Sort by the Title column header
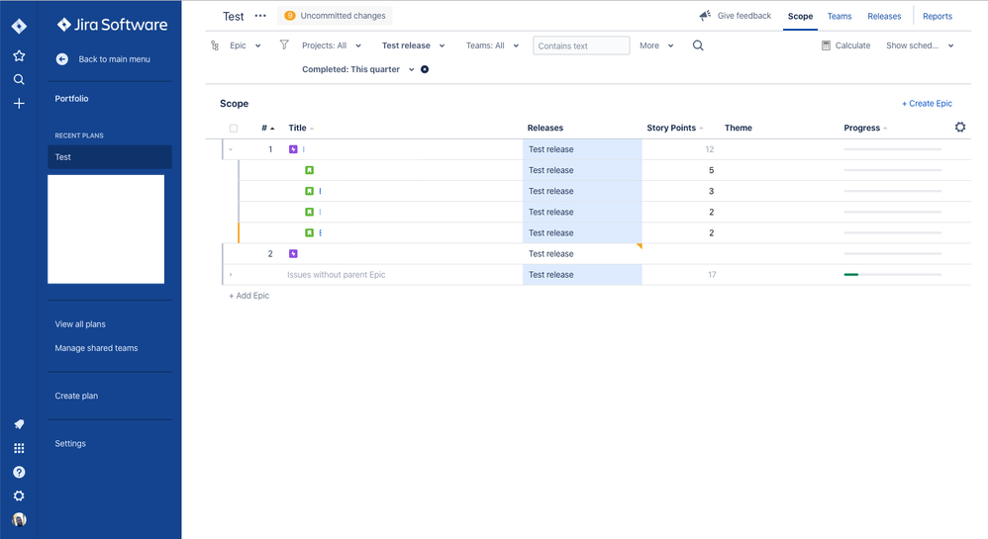Screen dimensions: 988x539 (301, 128)
